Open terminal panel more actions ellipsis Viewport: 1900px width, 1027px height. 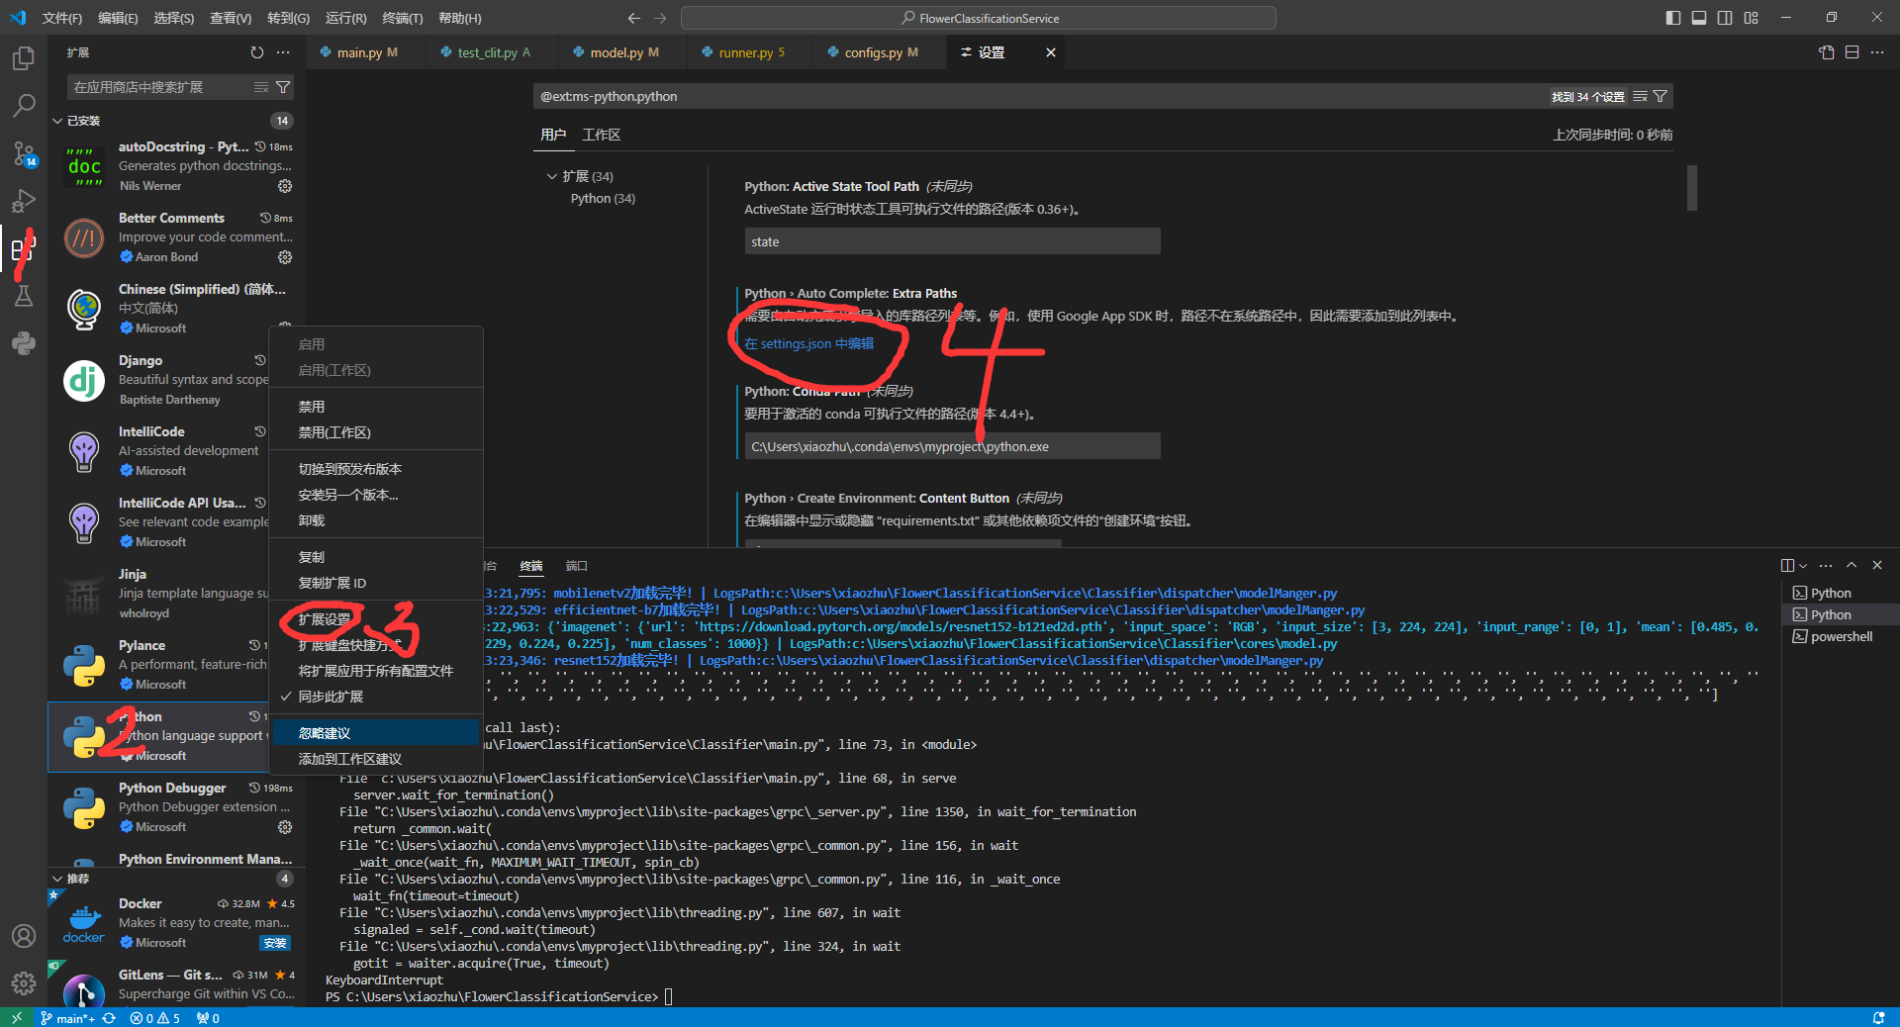(1826, 565)
